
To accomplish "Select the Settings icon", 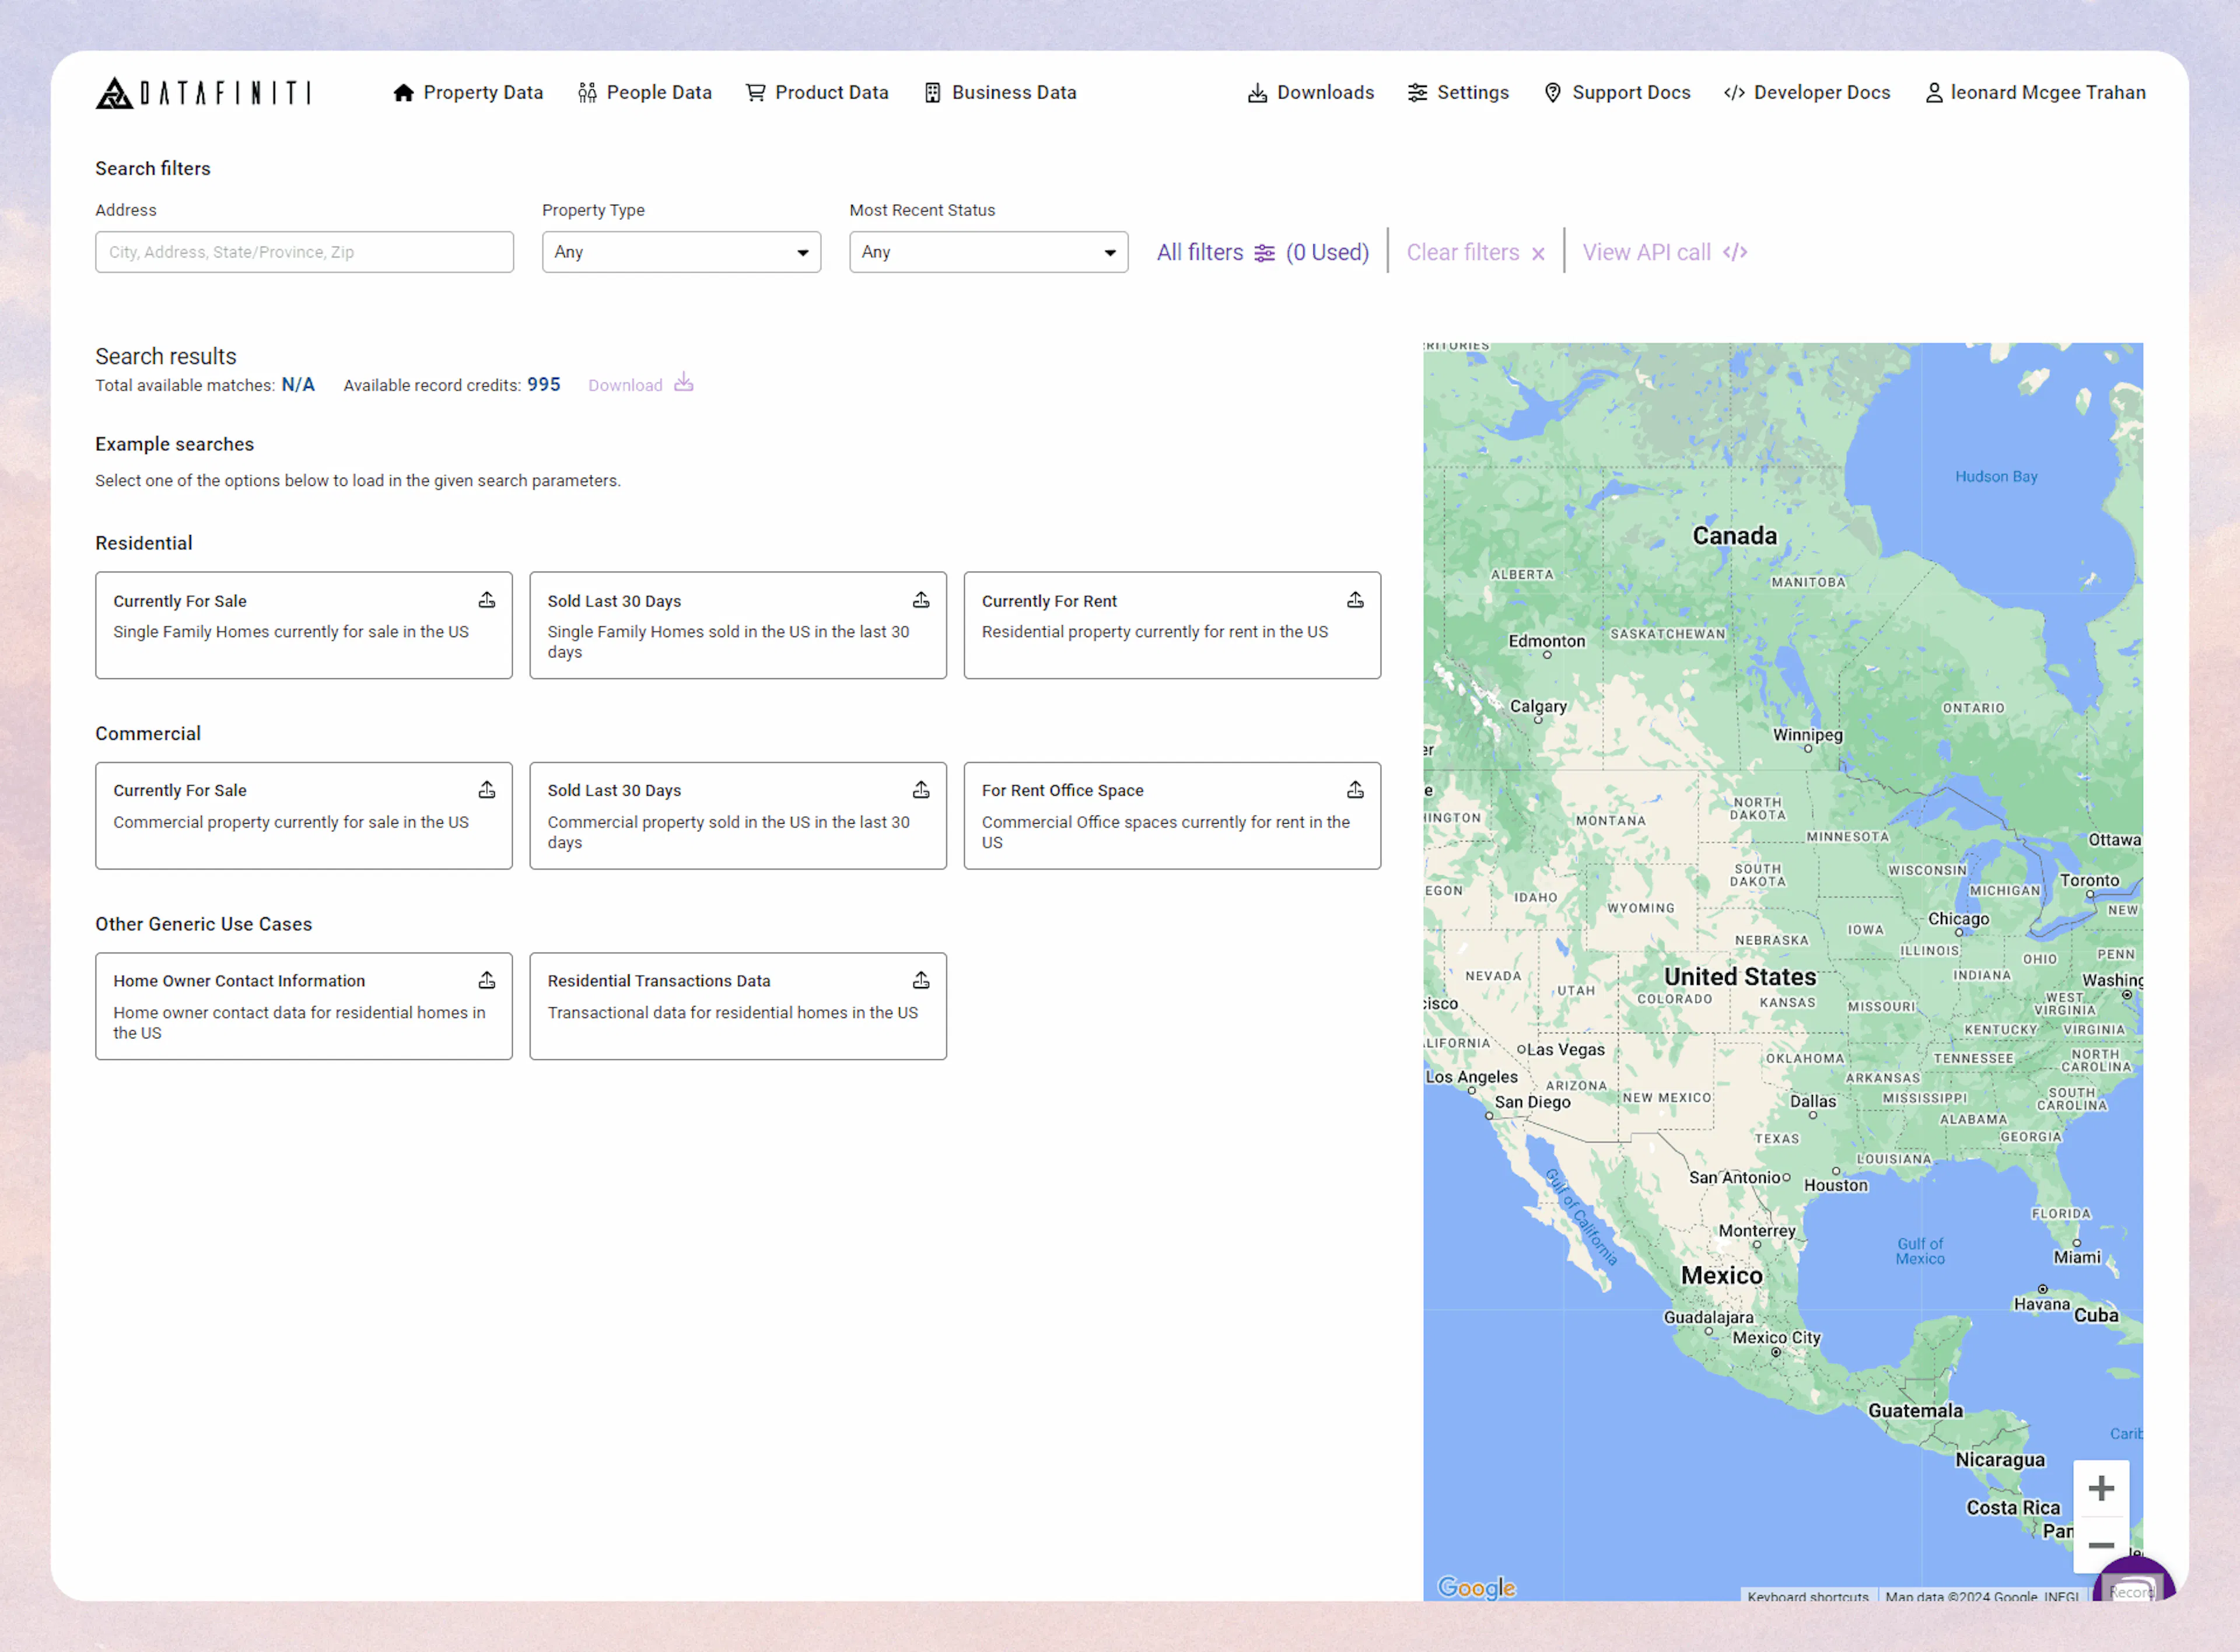I will [1417, 92].
